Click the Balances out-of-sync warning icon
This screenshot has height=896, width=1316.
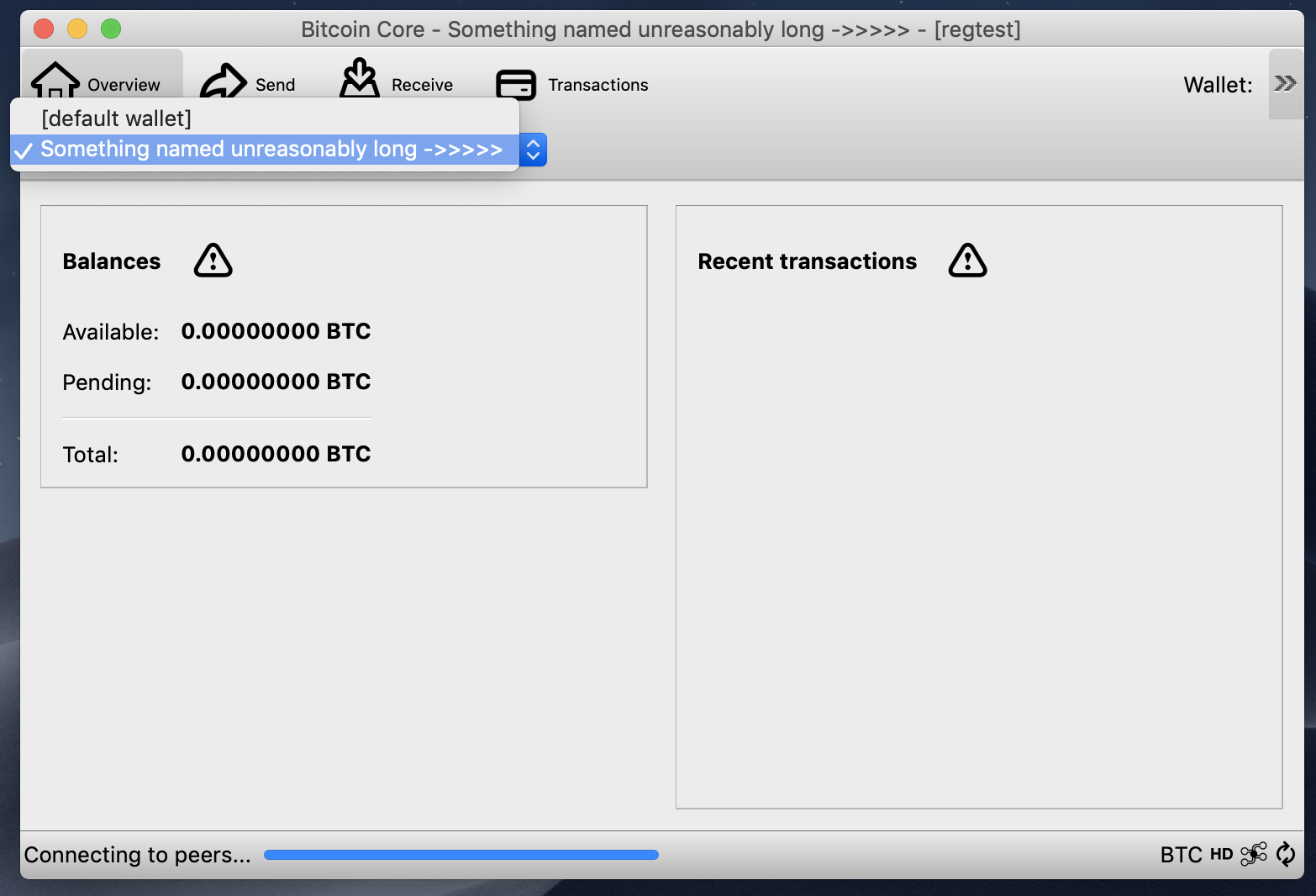pyautogui.click(x=213, y=261)
